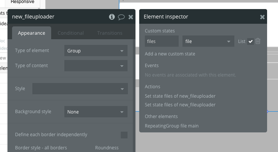Viewport: 278px width, 152px height.
Task: Close the Element inspector panel
Action: pyautogui.click(x=262, y=17)
